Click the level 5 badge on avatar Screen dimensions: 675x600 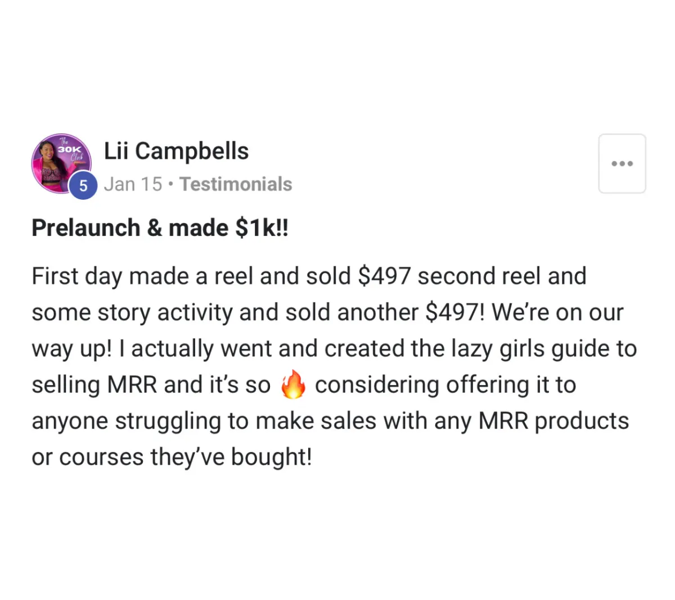[83, 185]
